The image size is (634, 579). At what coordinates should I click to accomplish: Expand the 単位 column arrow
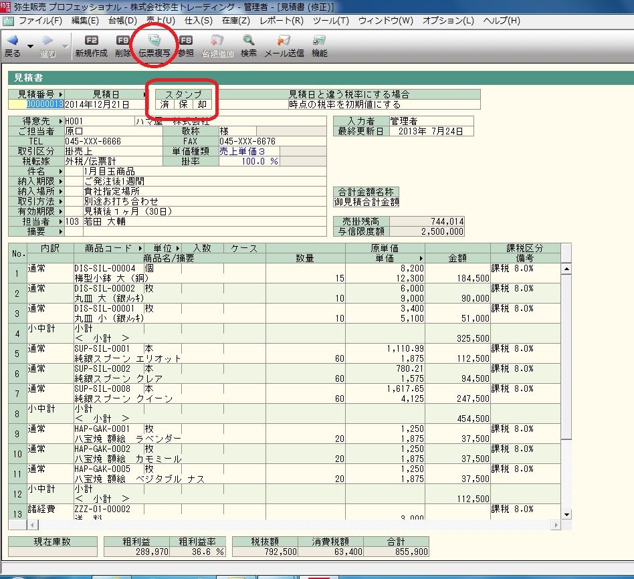[177, 248]
